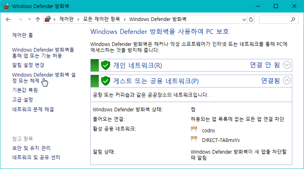Click the bench icon next to DIRECT-TABmsYv
The width and height of the screenshot is (304, 169).
click(194, 139)
